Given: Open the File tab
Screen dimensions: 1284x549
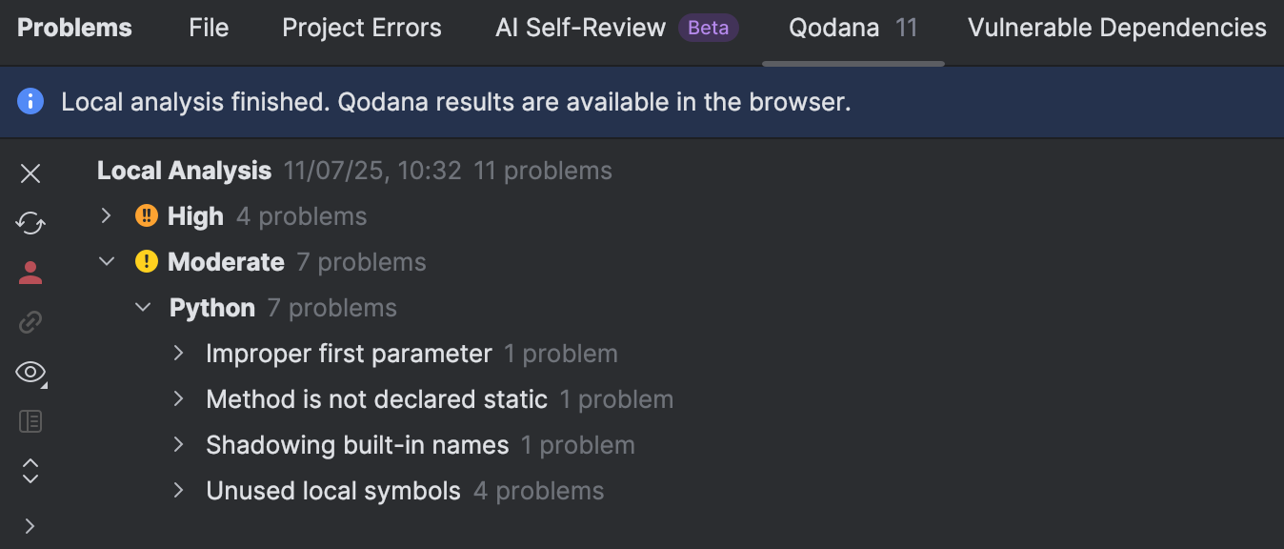Looking at the screenshot, I should (209, 28).
